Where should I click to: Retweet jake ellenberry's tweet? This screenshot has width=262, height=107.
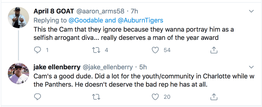96,97
